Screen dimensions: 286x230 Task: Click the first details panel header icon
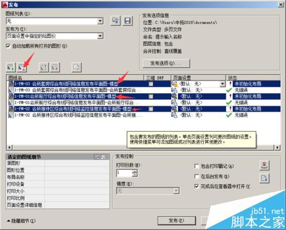tap(97, 157)
